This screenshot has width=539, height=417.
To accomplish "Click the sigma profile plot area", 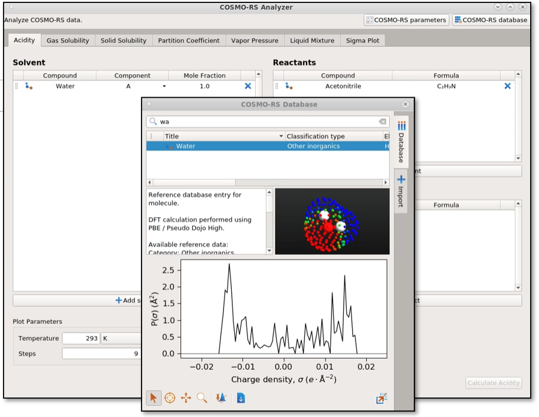I will click(x=284, y=308).
